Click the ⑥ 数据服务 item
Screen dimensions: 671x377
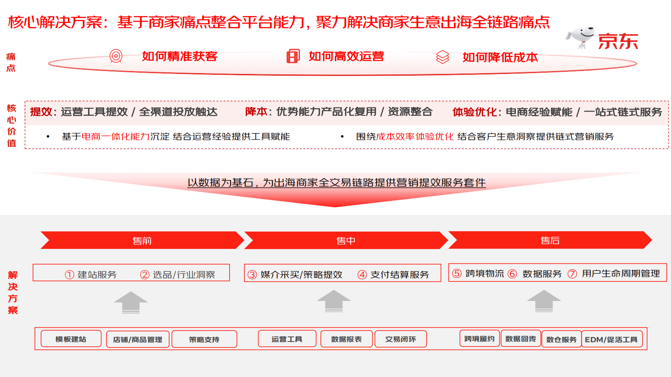pos(535,273)
